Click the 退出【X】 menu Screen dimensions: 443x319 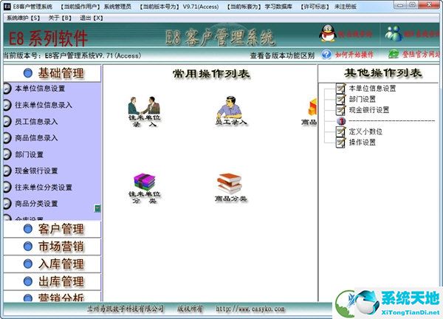click(92, 18)
